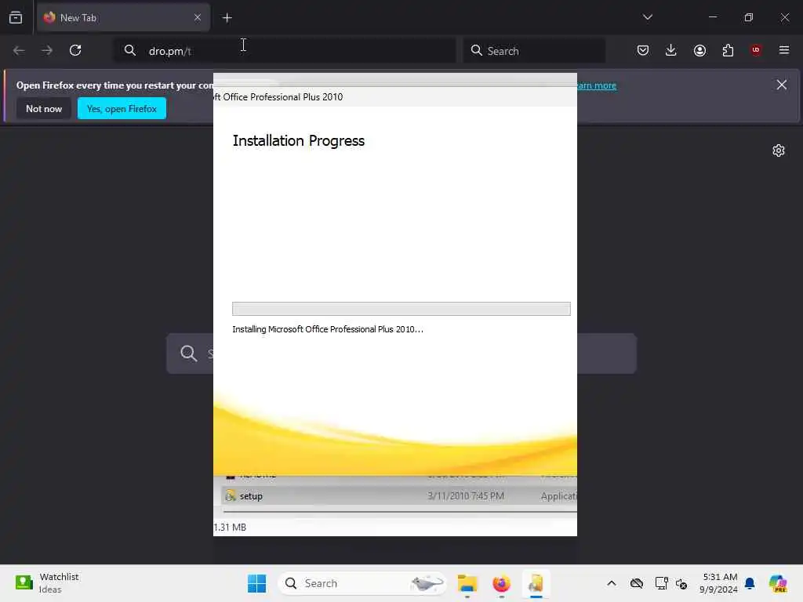
Task: Go back one page in Firefox
Action: coord(19,50)
